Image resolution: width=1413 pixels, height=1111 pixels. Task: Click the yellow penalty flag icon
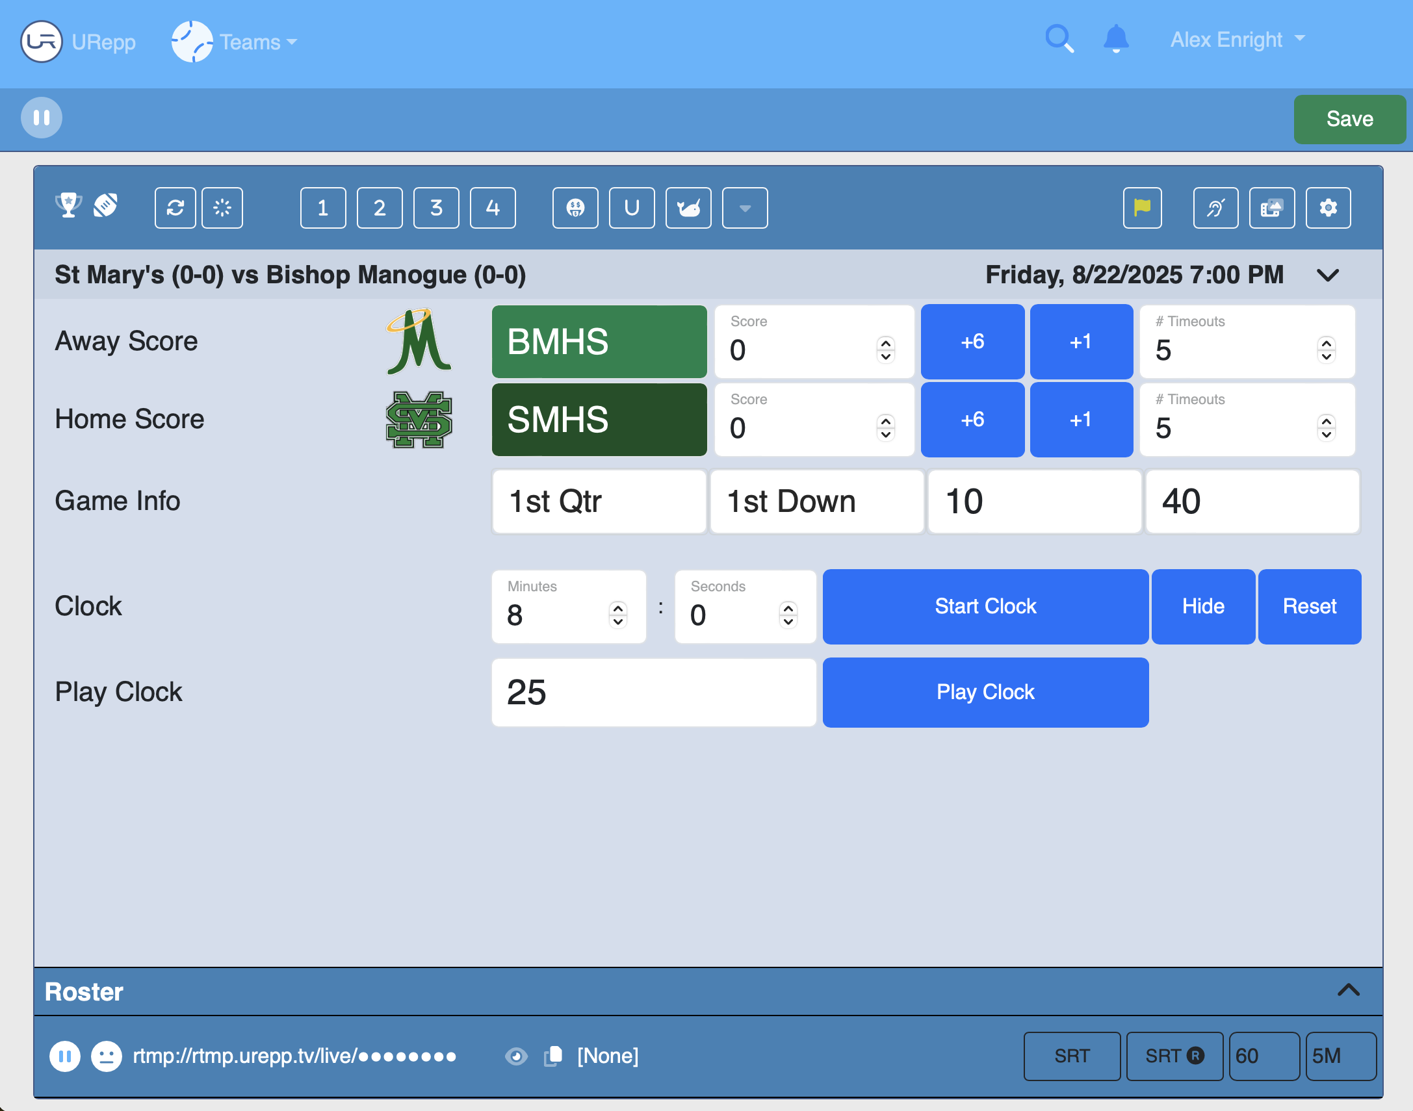click(x=1142, y=208)
